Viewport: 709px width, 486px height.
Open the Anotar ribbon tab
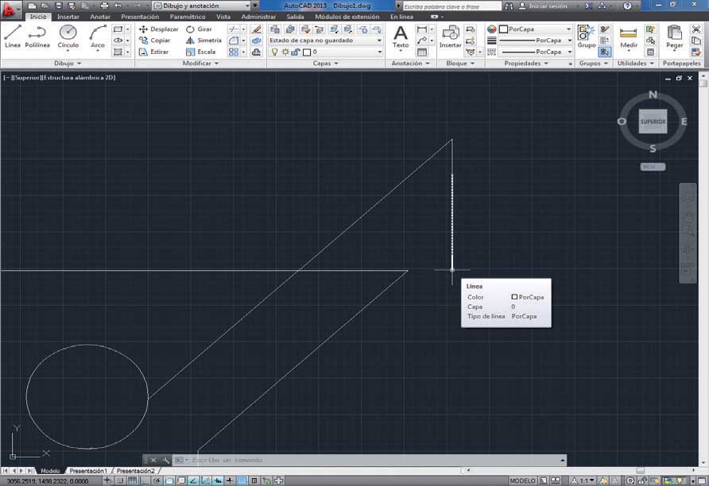click(100, 17)
